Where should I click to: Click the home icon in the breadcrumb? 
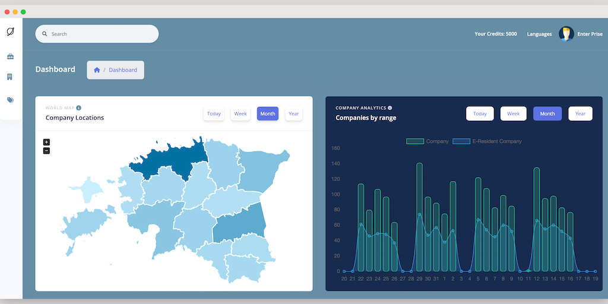(97, 70)
